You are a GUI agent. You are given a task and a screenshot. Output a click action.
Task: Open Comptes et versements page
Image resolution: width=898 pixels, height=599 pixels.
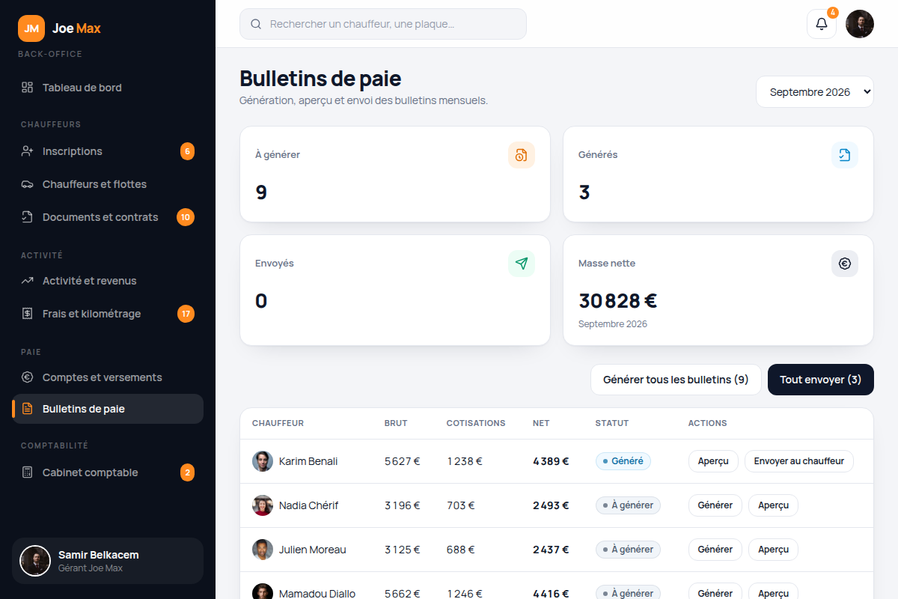click(x=108, y=377)
